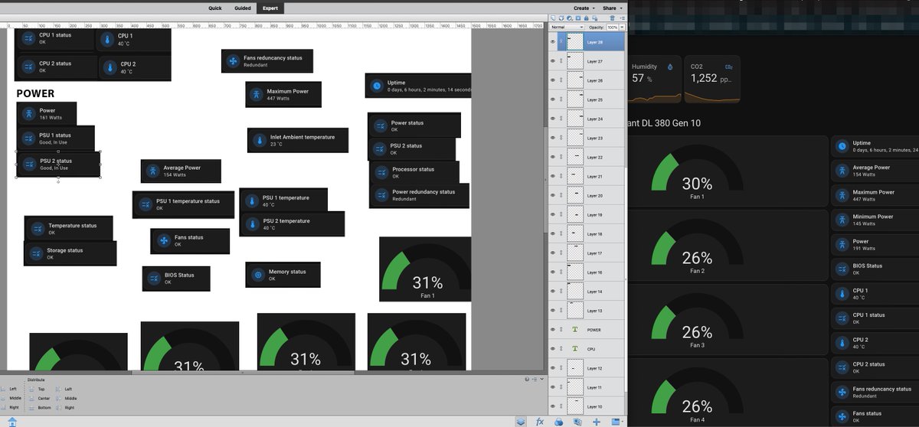Add a fill or adjustment layer
This screenshot has width=919, height=427.
[x=569, y=18]
